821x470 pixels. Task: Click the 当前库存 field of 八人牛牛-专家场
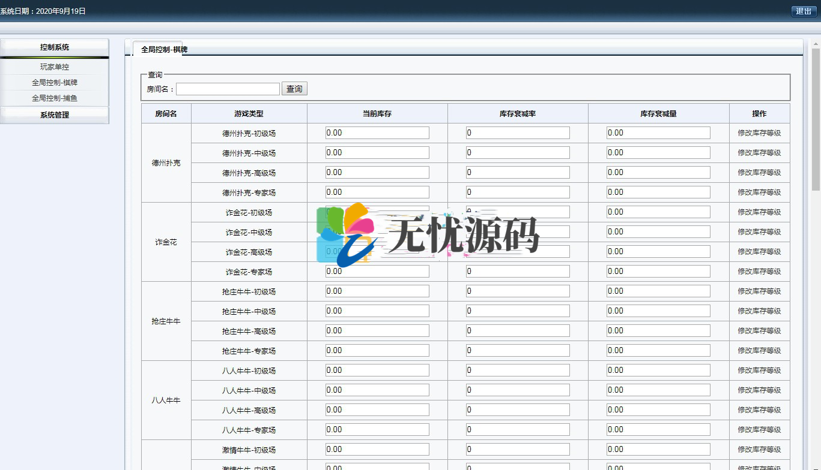pos(377,429)
